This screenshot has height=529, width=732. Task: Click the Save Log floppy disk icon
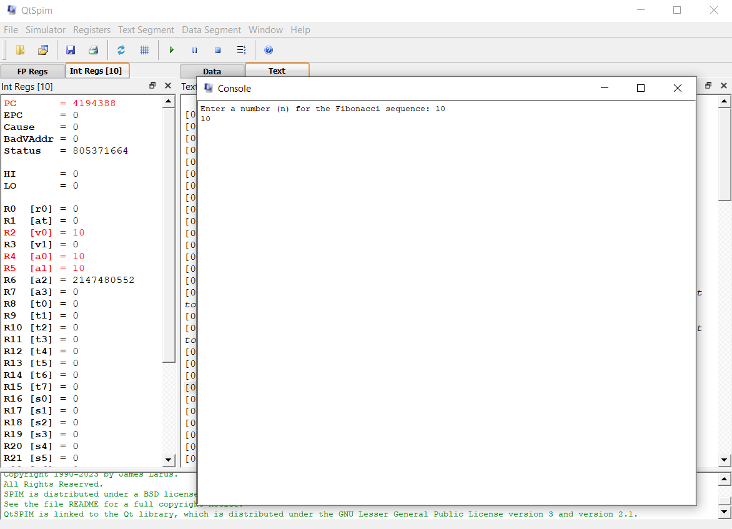point(71,50)
